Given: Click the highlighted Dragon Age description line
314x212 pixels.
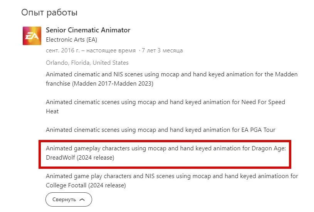Looking at the screenshot, I should point(166,148).
